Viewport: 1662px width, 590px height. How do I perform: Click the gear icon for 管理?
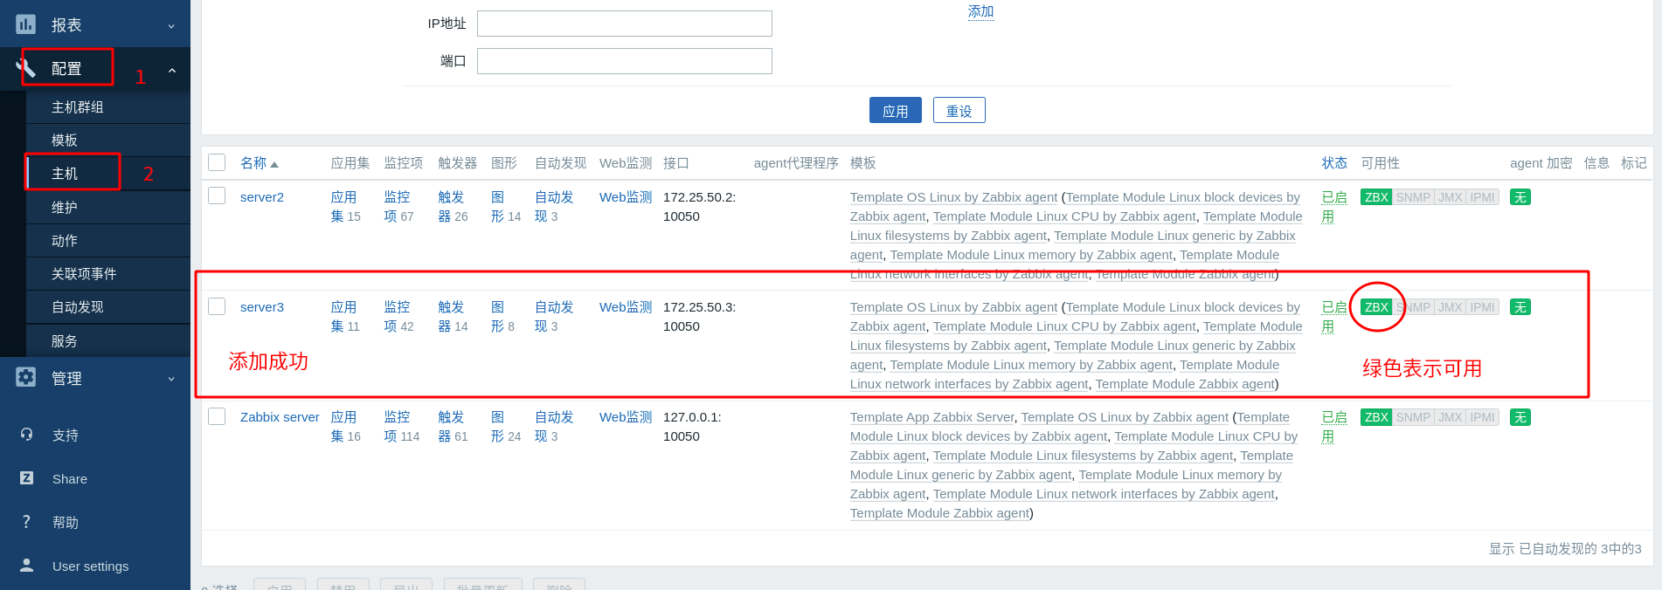pos(26,377)
